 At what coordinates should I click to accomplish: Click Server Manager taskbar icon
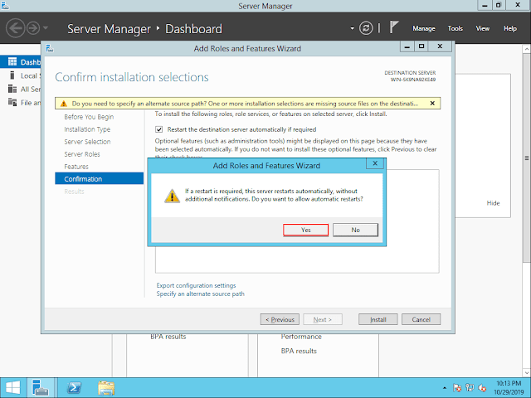[41, 388]
